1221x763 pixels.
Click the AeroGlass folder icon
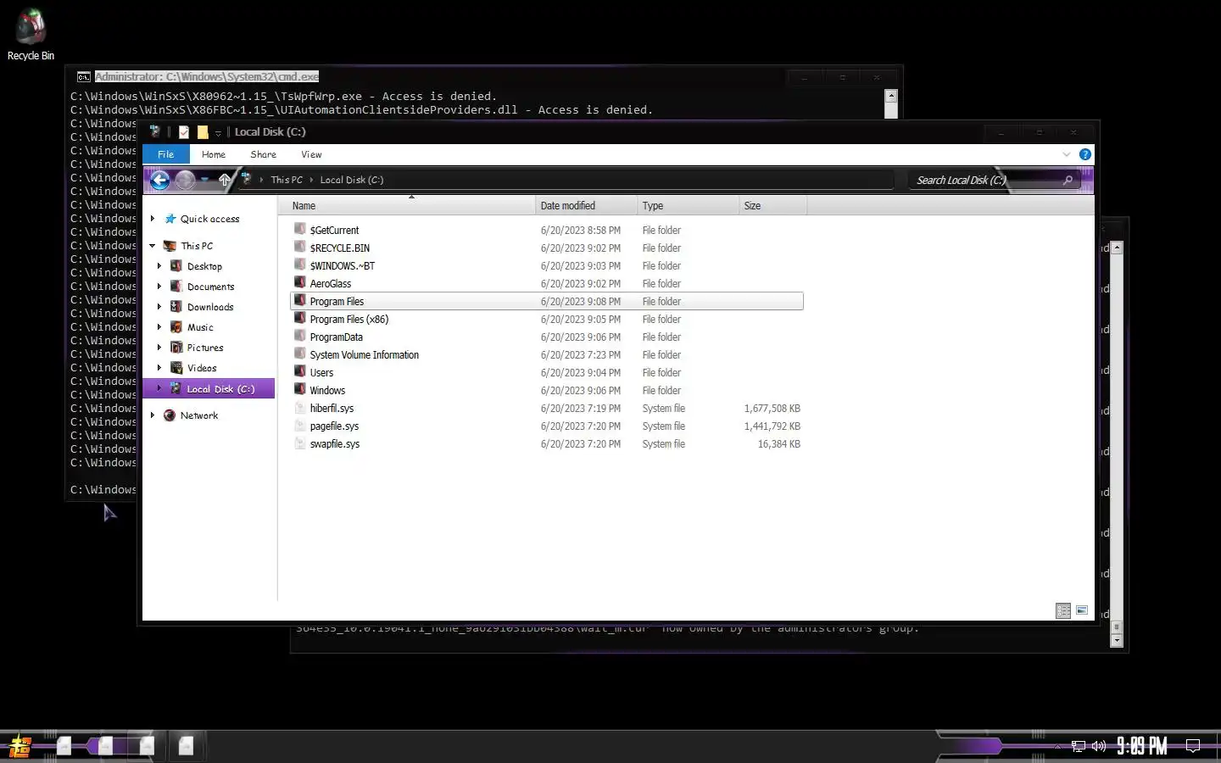pyautogui.click(x=299, y=282)
